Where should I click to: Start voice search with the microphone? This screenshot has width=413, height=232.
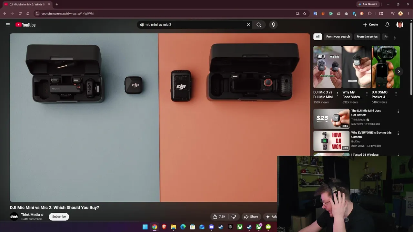pos(273,25)
